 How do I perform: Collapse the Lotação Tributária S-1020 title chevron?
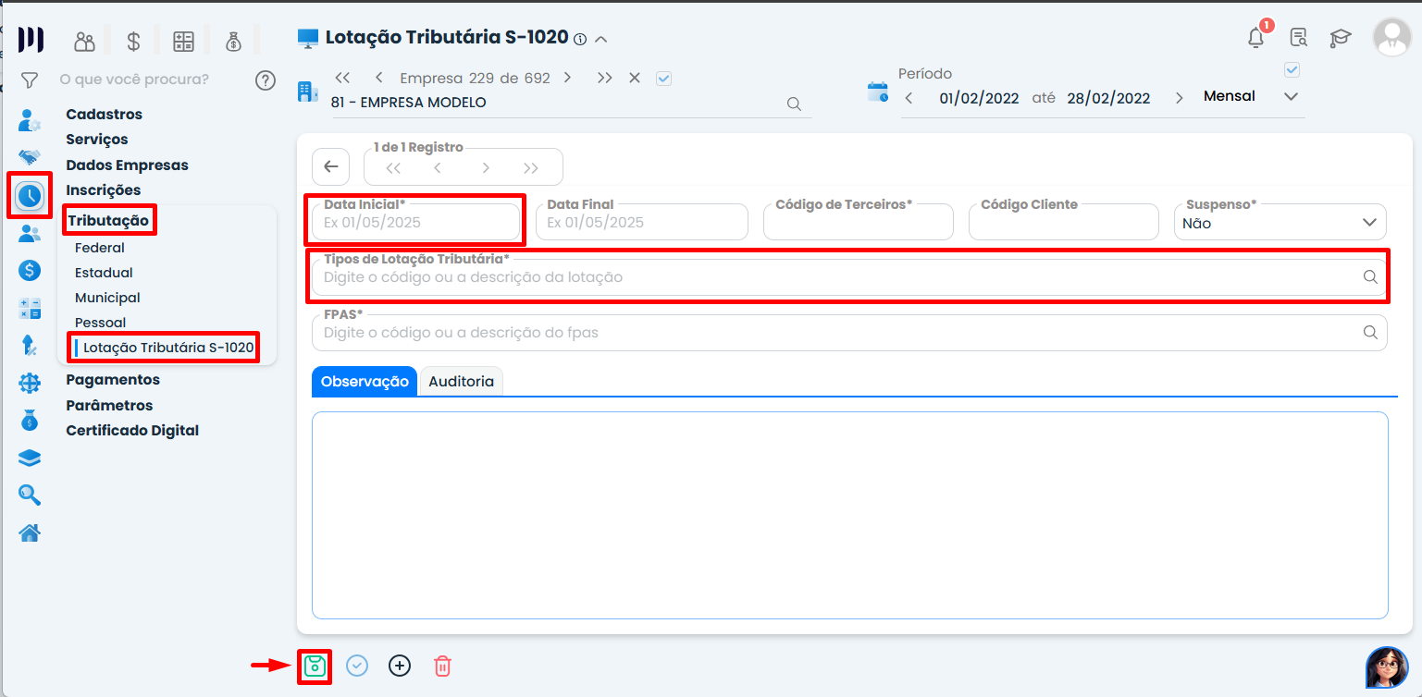point(601,39)
